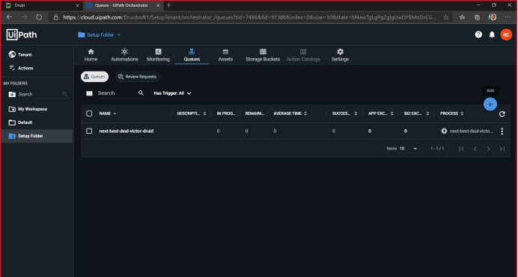This screenshot has height=277, width=518.
Task: Open the Settings tab
Action: [341, 55]
